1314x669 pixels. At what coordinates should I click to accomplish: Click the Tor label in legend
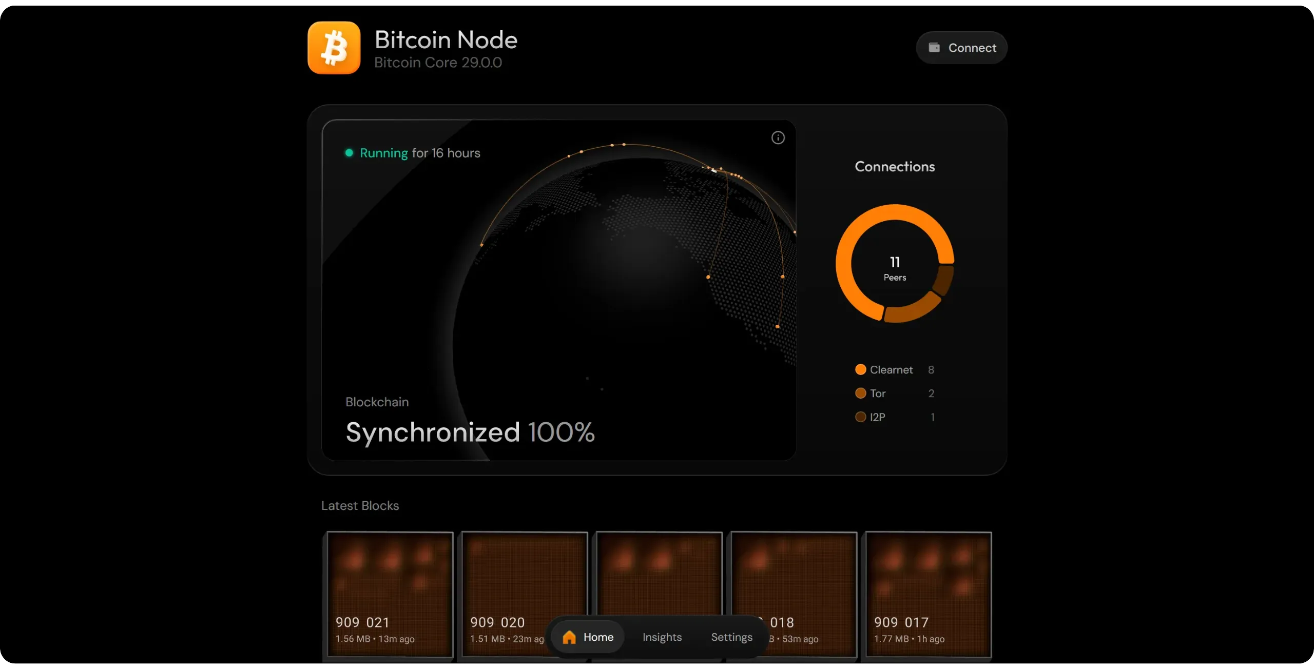click(878, 393)
